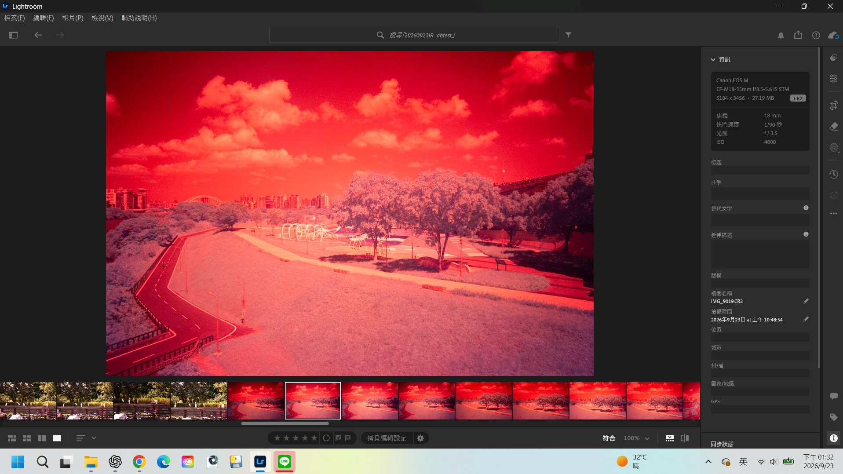Screen dimensions: 843x474
Task: Flag photo as rejected
Action: [x=348, y=438]
